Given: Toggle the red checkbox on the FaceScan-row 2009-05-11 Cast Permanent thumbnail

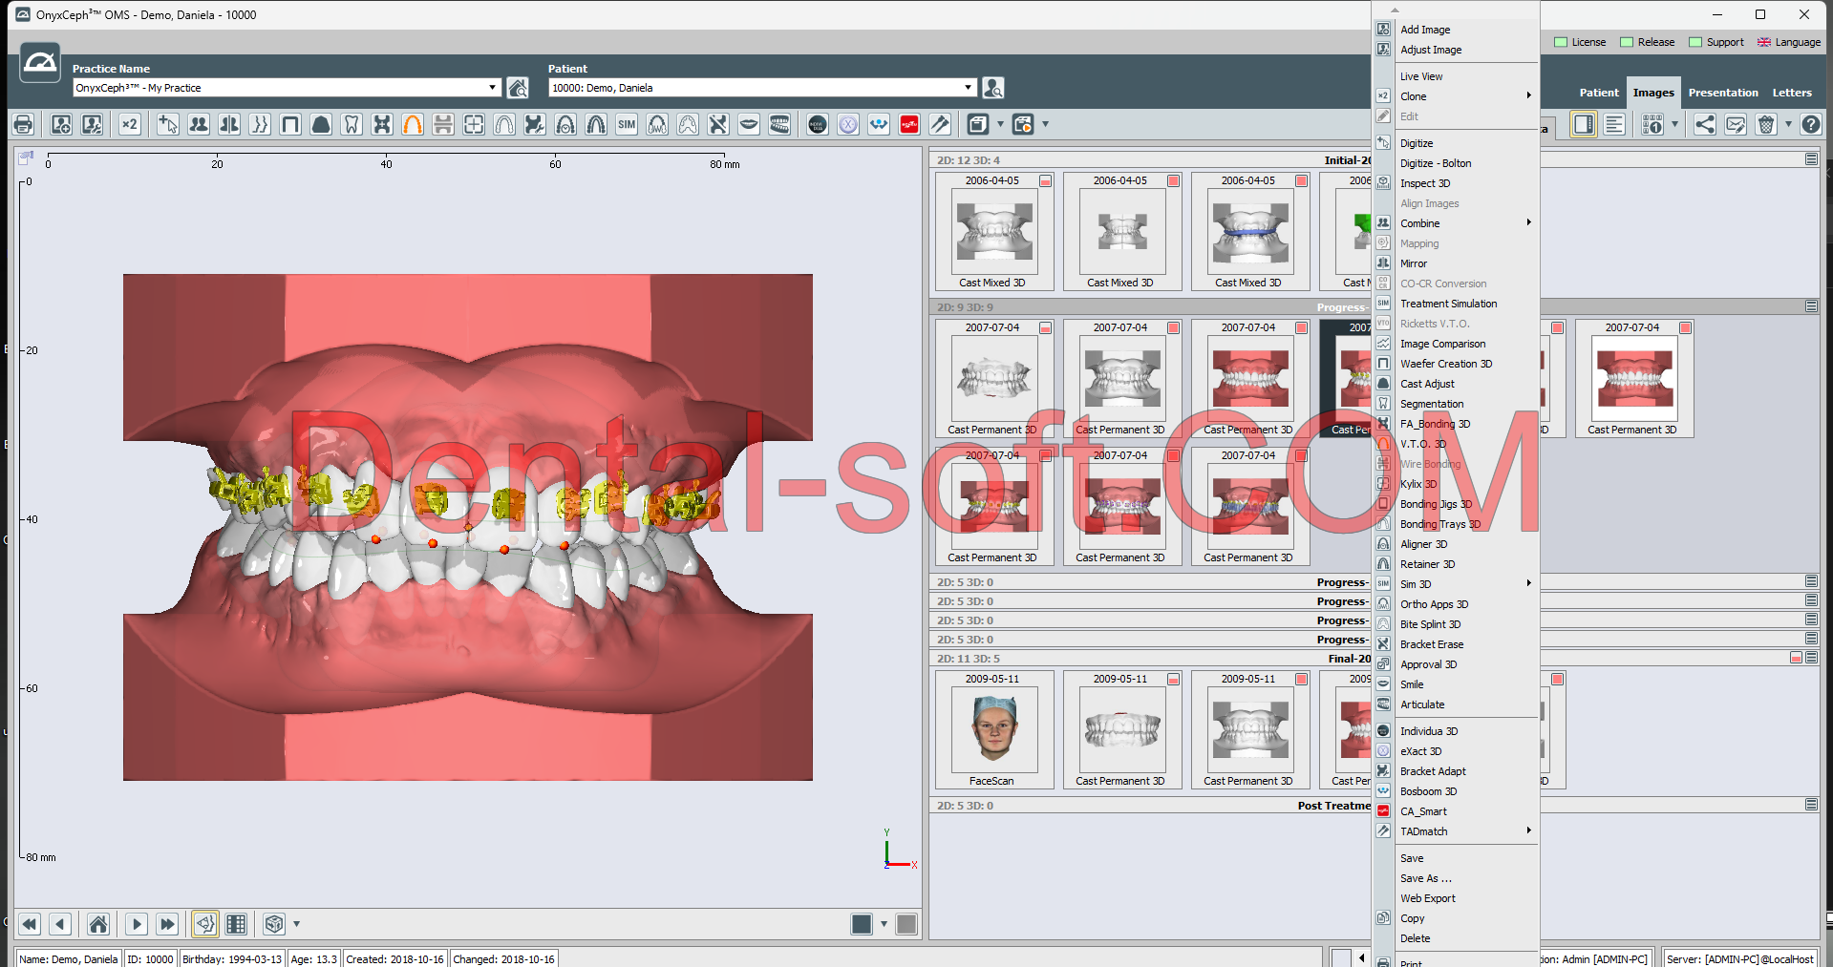Looking at the screenshot, I should tap(1174, 679).
